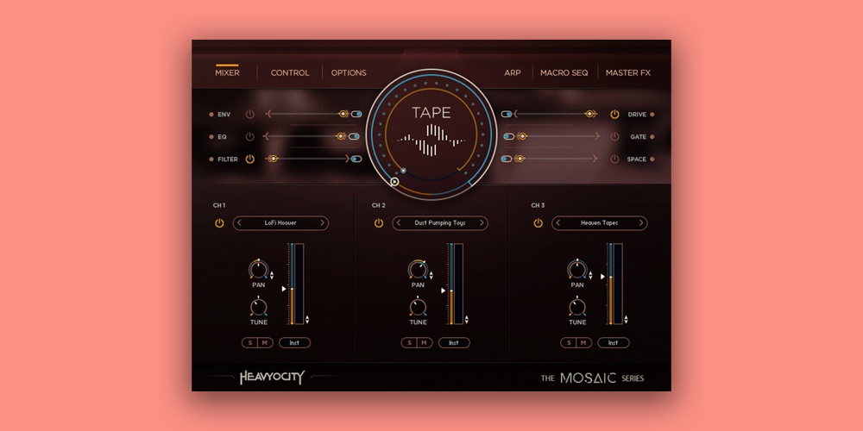Mute channel 3 with M button
Viewport: 863px width, 431px height.
[583, 343]
